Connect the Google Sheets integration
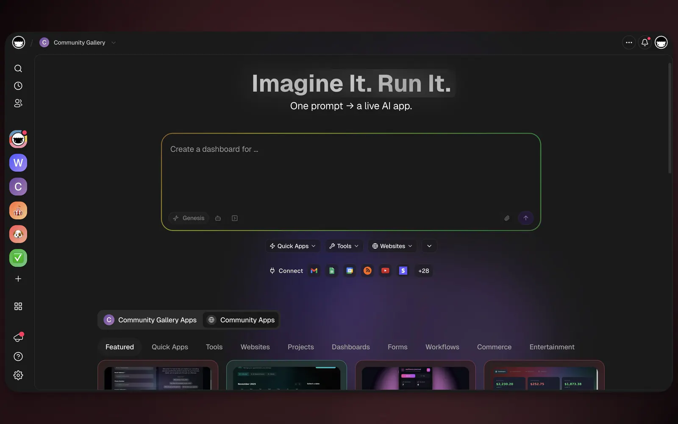The image size is (678, 424). pyautogui.click(x=332, y=271)
